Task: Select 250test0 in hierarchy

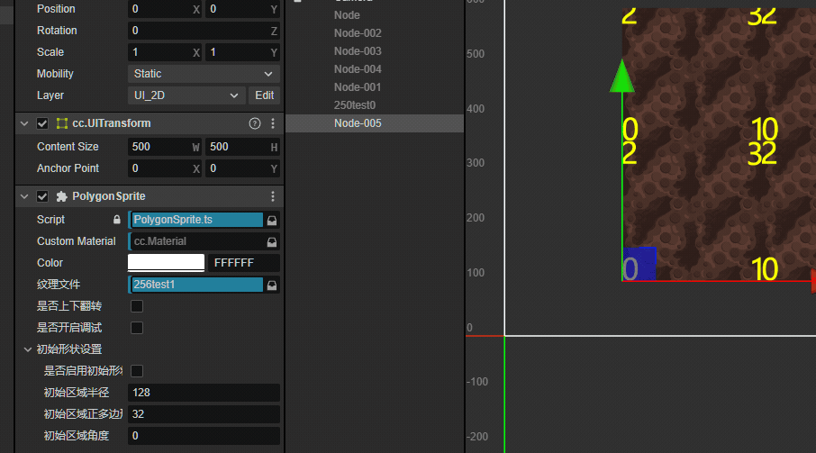Action: (x=354, y=105)
